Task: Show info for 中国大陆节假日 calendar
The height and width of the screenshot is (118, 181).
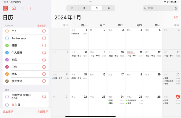Action: tap(44, 96)
